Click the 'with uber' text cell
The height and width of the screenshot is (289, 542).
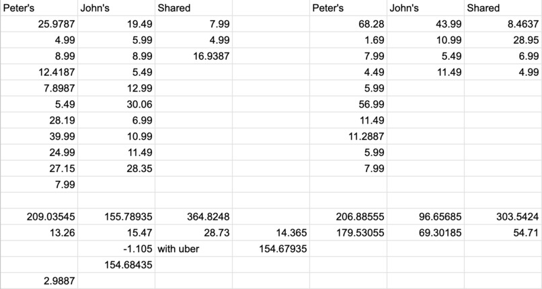point(194,249)
